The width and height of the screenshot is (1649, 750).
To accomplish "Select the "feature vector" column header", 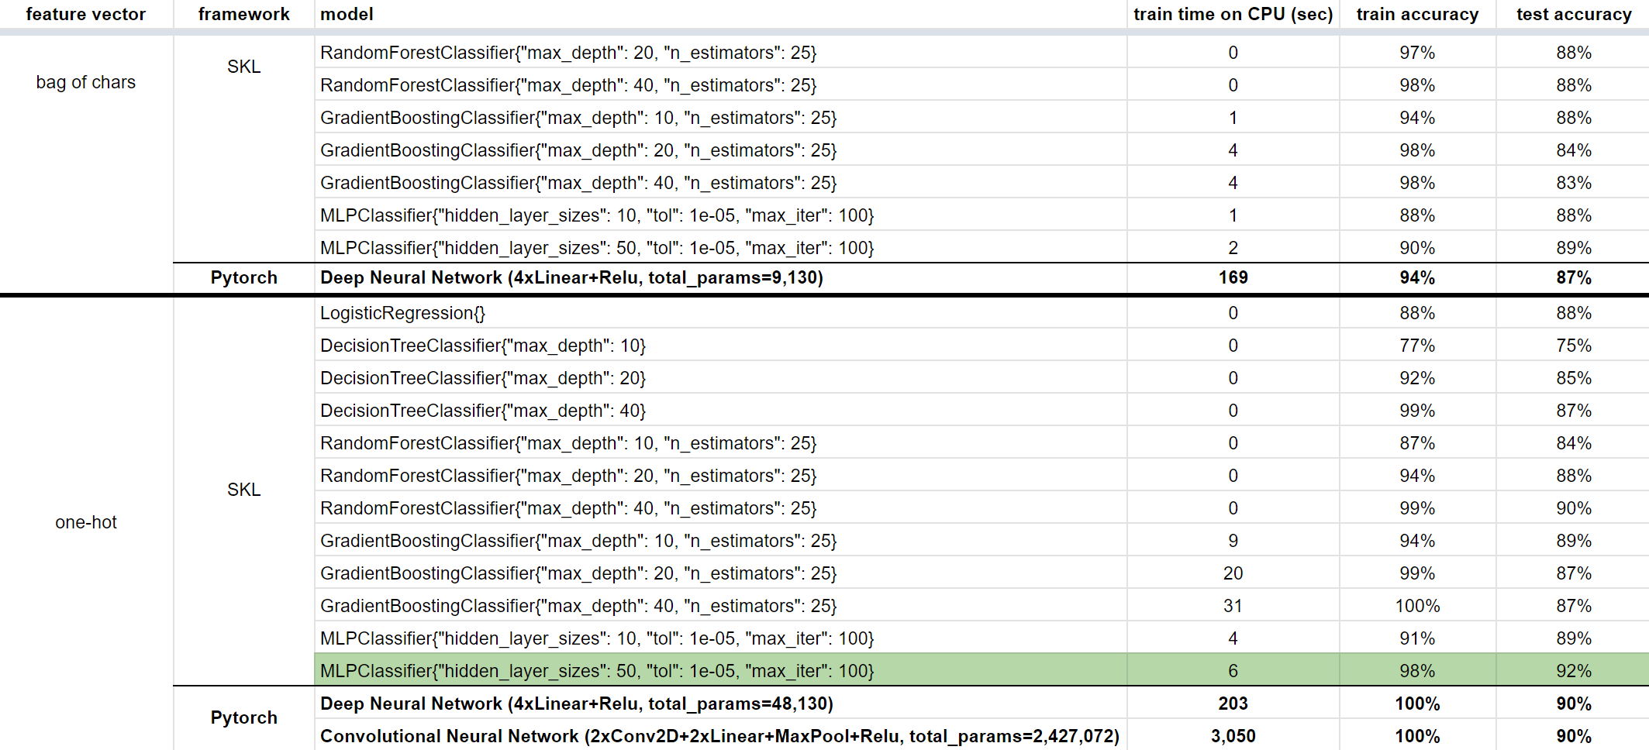I will tap(87, 14).
